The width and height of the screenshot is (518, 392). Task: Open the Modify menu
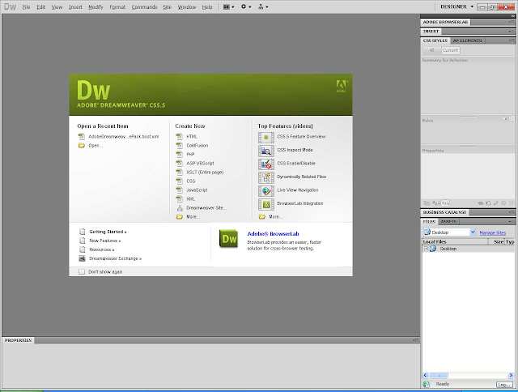pos(96,7)
